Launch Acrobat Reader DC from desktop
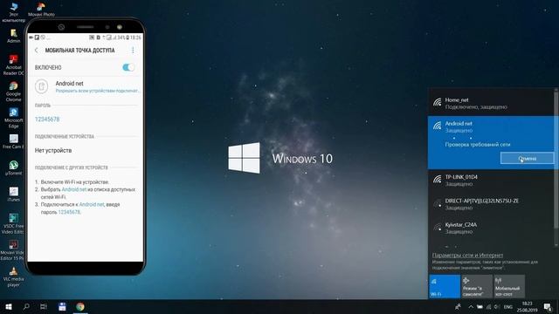Viewport: 559px width, 314px height. (14, 65)
